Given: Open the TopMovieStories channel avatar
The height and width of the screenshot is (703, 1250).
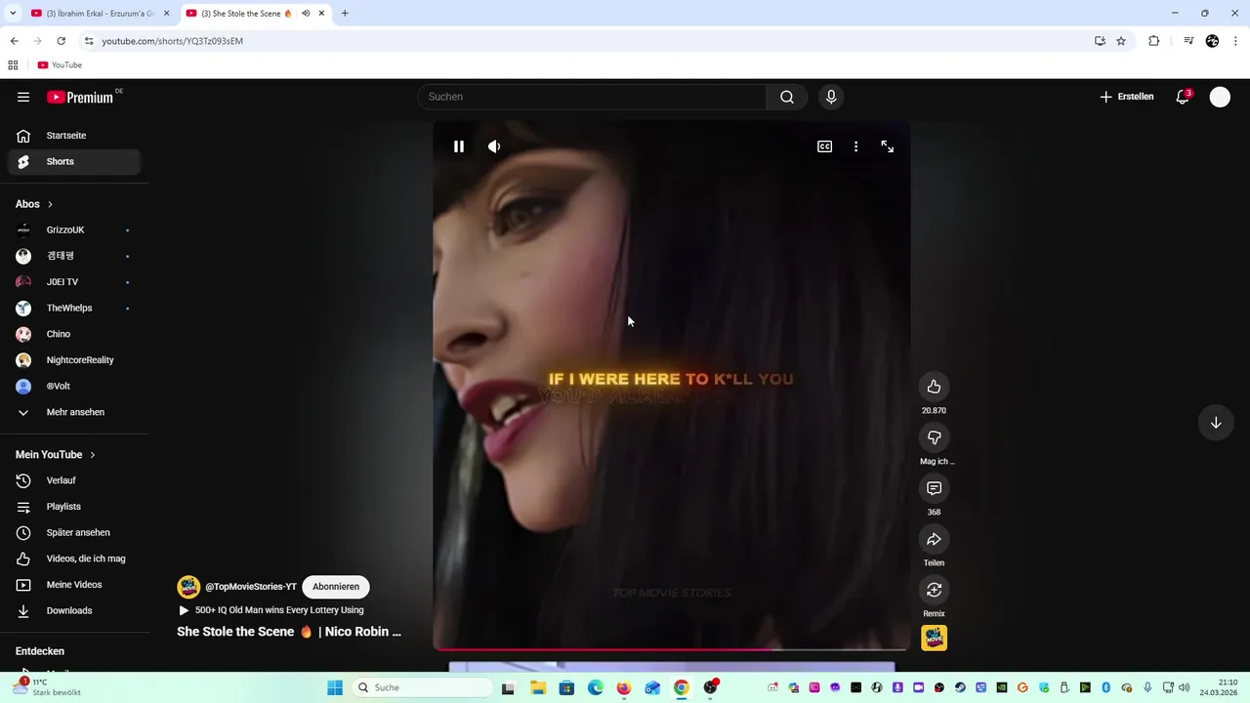Looking at the screenshot, I should pyautogui.click(x=188, y=587).
